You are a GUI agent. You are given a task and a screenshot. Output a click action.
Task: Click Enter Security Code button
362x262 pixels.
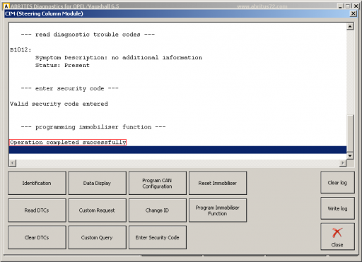(x=158, y=237)
